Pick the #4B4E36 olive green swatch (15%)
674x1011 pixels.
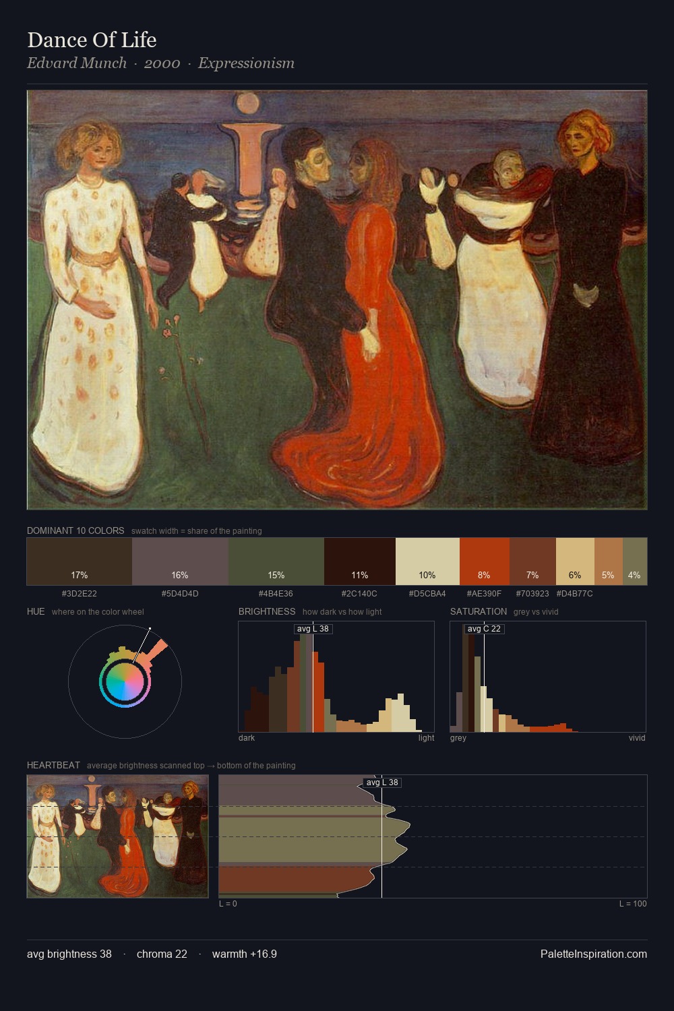276,561
